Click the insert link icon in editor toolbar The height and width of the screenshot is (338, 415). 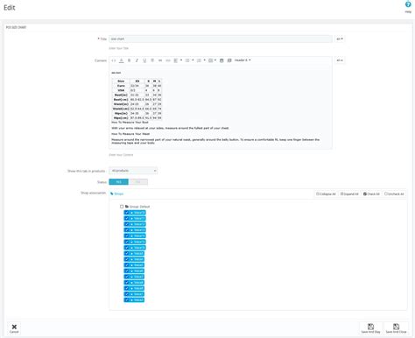pyautogui.click(x=168, y=60)
